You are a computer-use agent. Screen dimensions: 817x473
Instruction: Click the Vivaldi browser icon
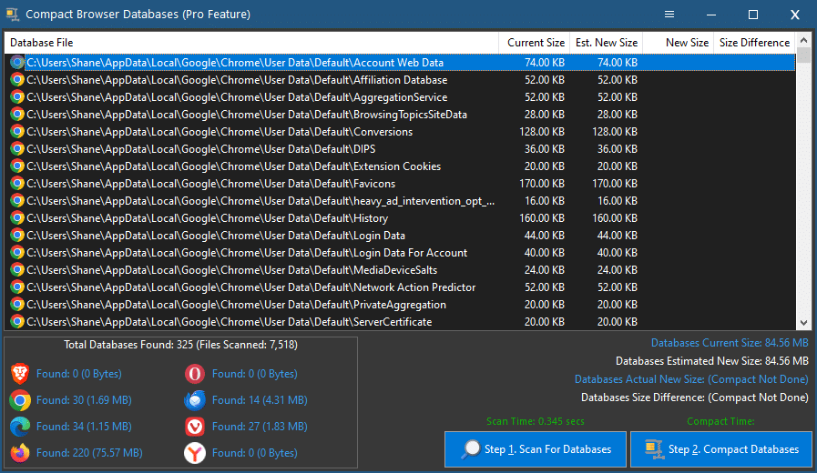[x=194, y=427]
